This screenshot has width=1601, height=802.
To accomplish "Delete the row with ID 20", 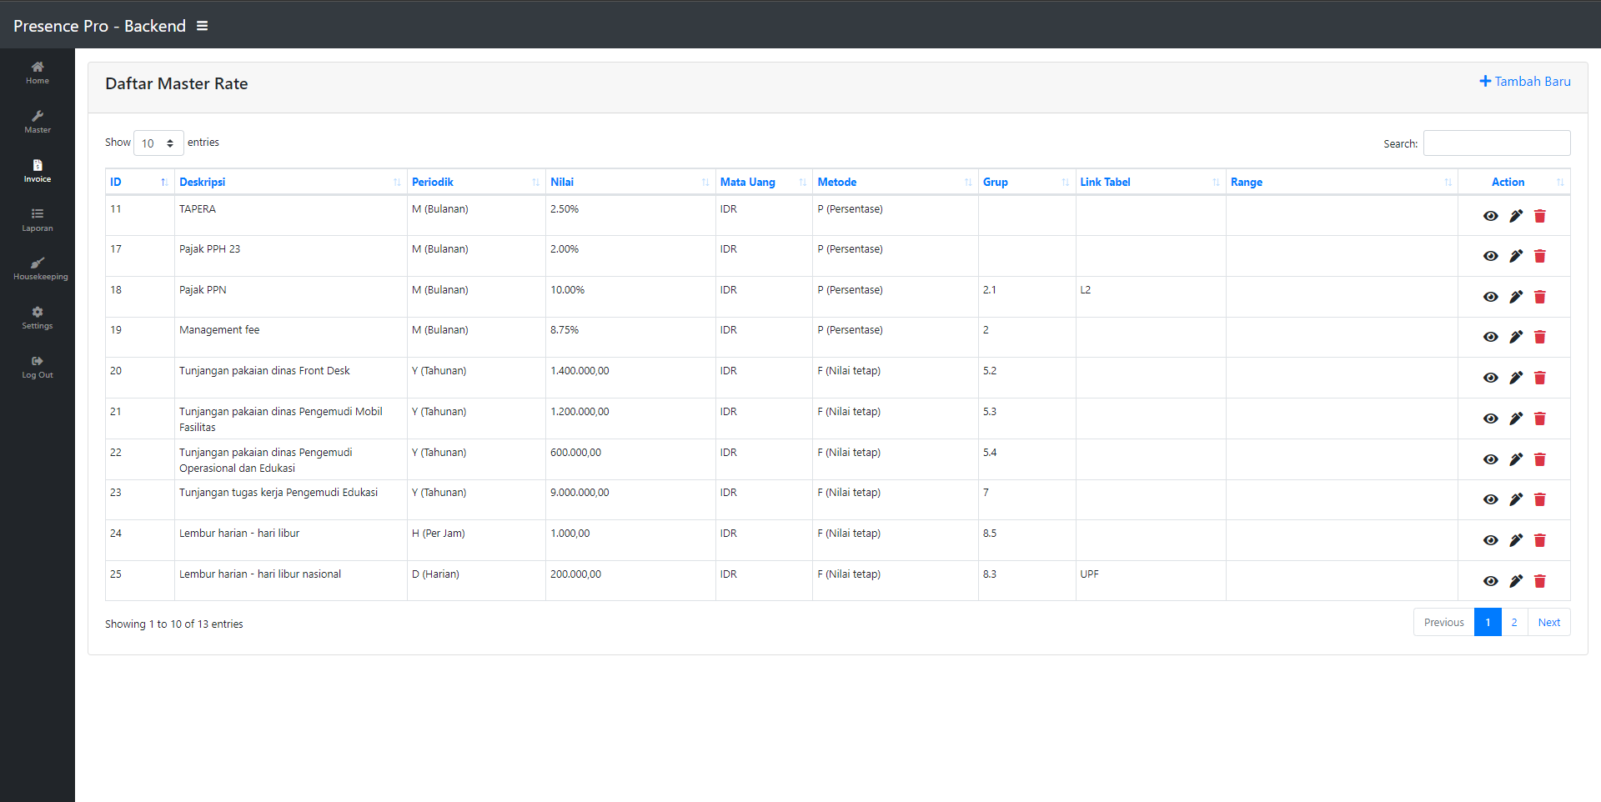I will pyautogui.click(x=1540, y=378).
